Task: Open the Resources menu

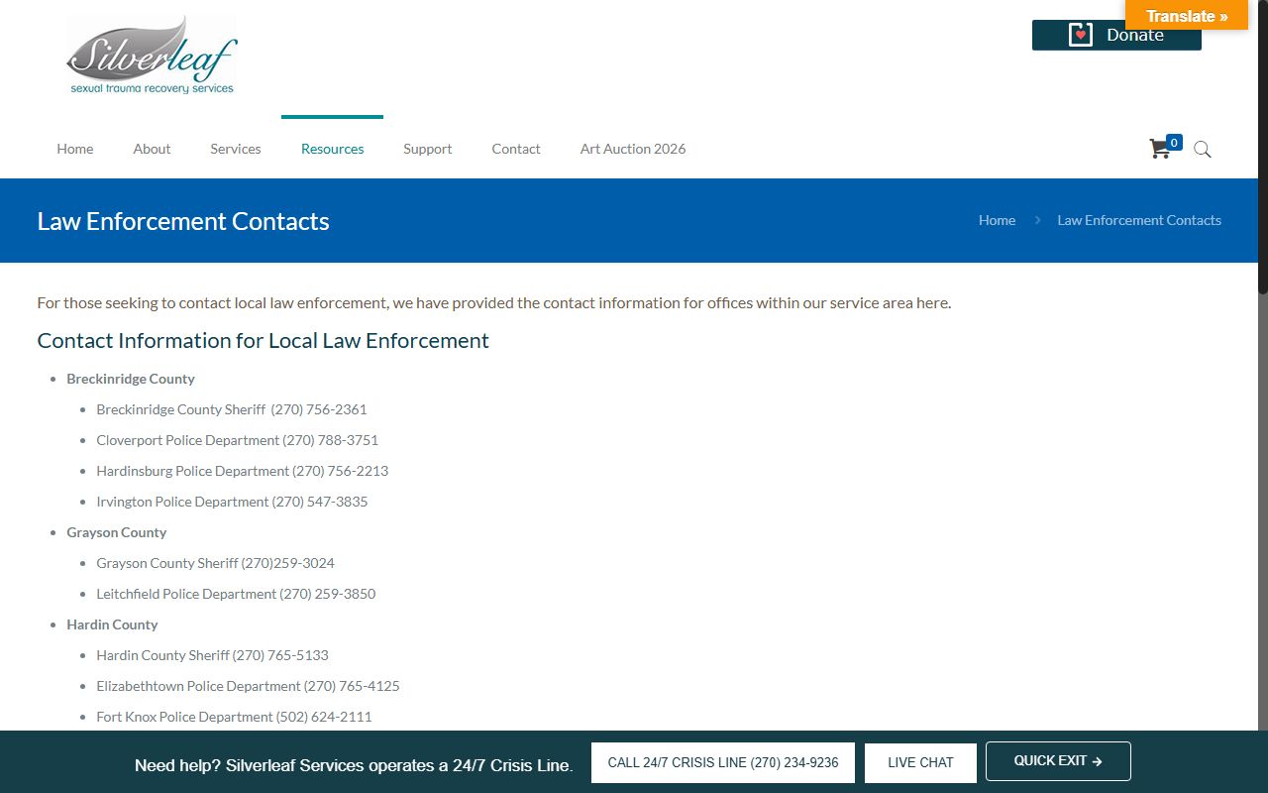Action: [332, 149]
